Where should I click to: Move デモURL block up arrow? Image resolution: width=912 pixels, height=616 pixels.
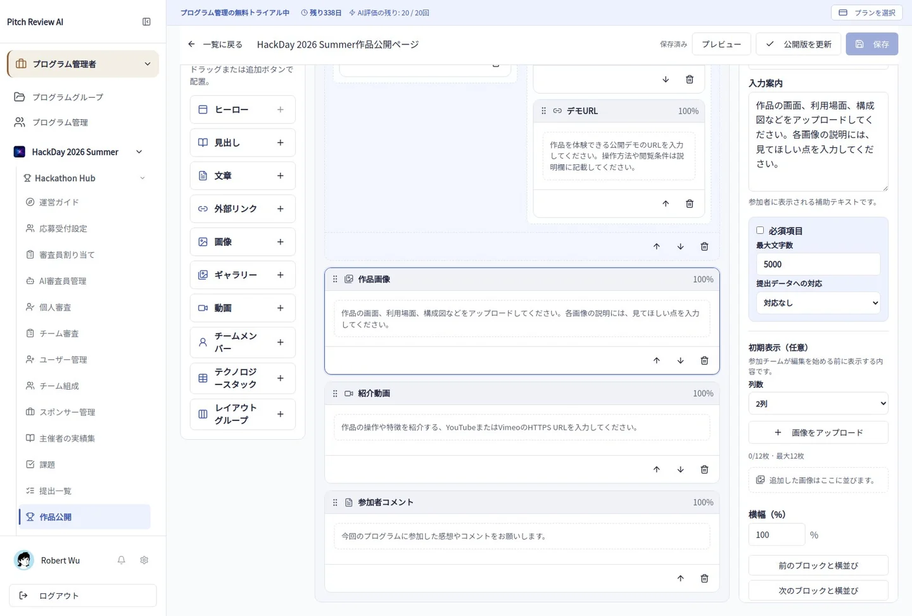click(x=666, y=203)
